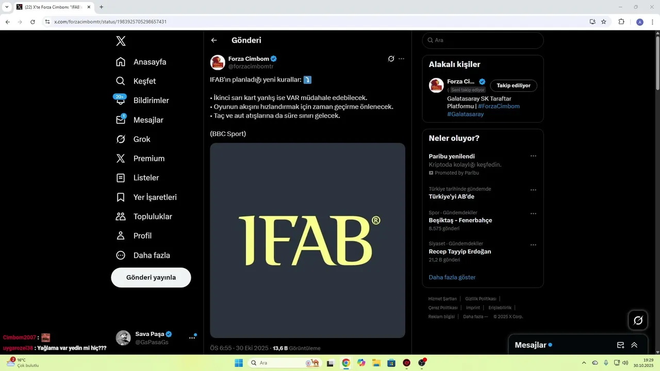Click Gönderi yayınla button
Image resolution: width=660 pixels, height=371 pixels.
[151, 277]
